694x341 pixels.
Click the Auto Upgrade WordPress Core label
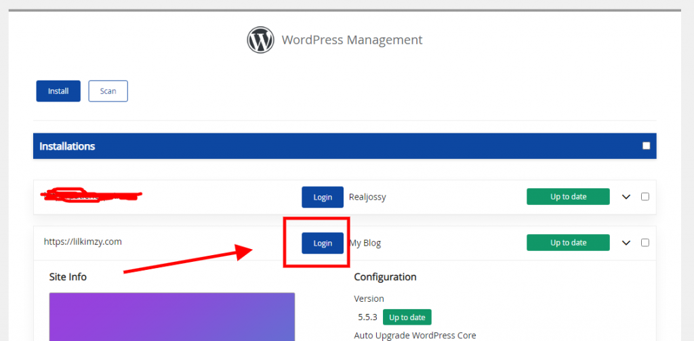point(415,336)
